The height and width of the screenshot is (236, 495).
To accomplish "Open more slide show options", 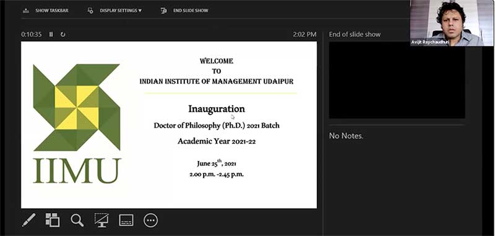I will click(x=150, y=220).
